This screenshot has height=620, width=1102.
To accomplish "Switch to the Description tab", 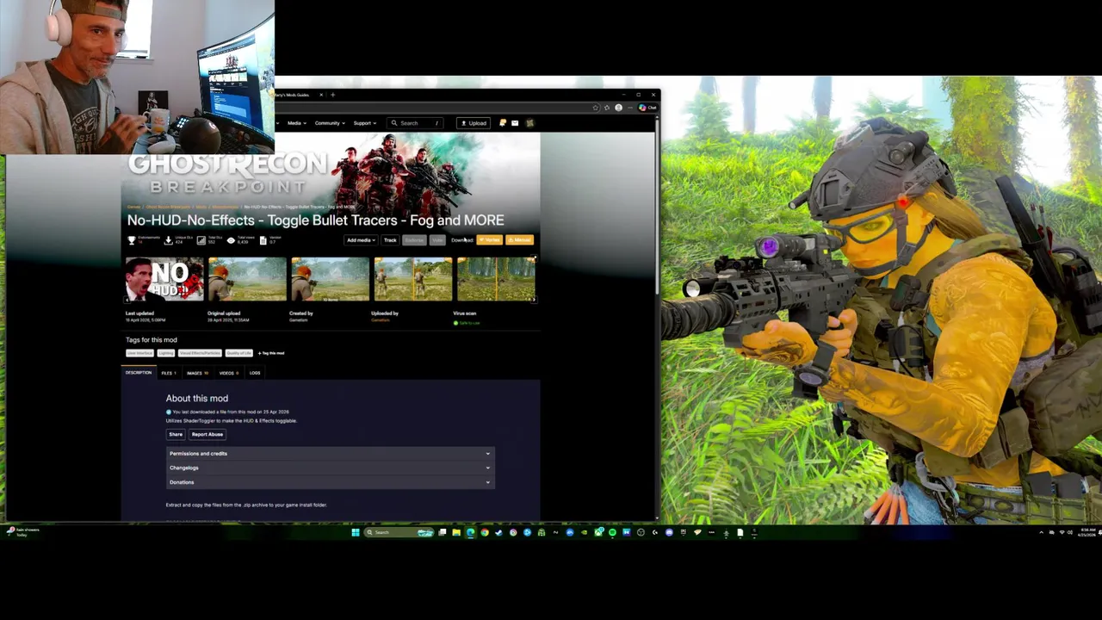I will (139, 373).
